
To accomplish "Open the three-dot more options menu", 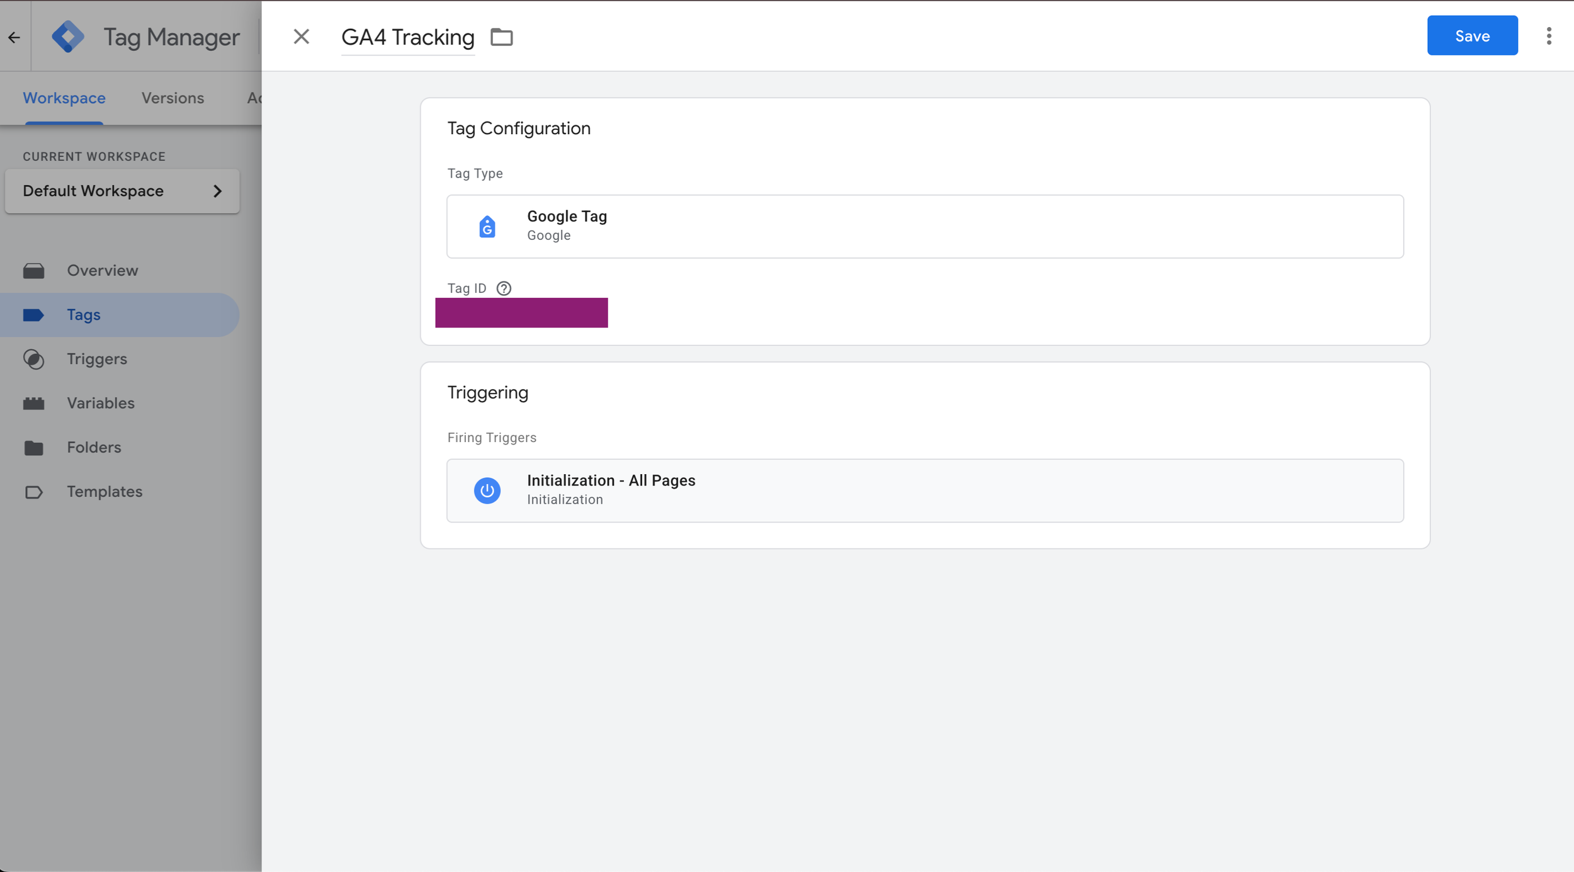I will [1548, 36].
